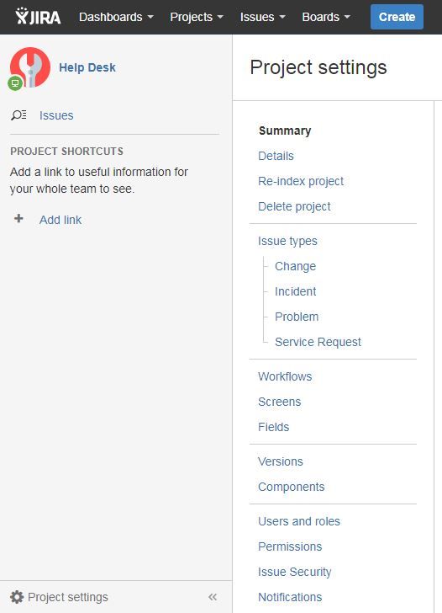Open the Dashboards dropdown menu
This screenshot has height=613, width=442.
pyautogui.click(x=116, y=17)
